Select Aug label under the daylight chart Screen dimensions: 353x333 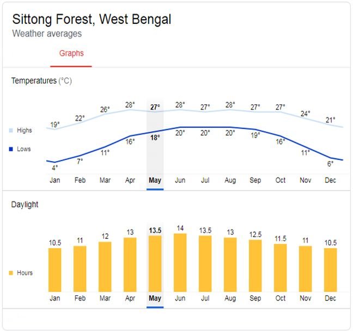click(x=230, y=299)
